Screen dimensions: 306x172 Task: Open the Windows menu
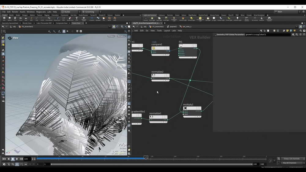pos(31,12)
